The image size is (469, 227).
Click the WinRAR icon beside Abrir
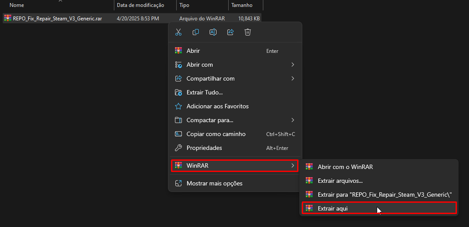click(x=178, y=51)
